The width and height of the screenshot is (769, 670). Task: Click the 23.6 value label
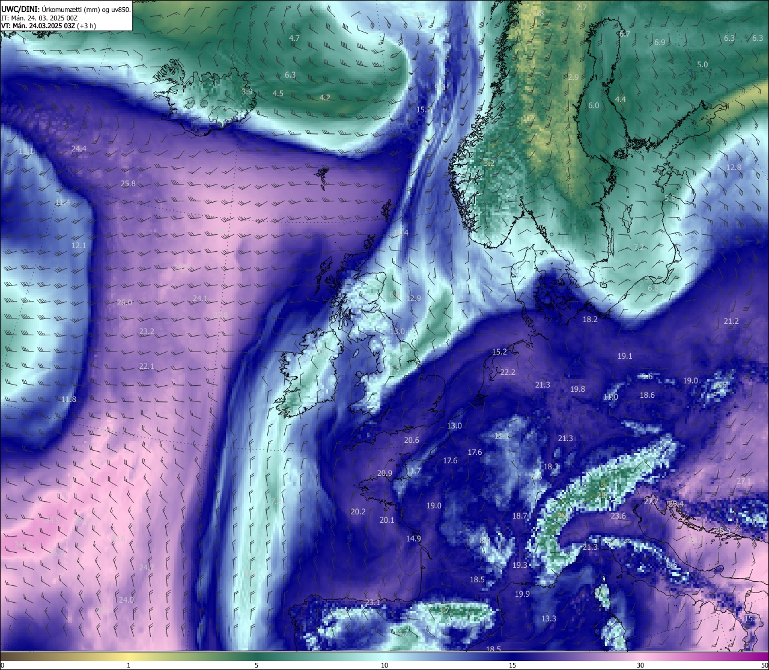618,516
